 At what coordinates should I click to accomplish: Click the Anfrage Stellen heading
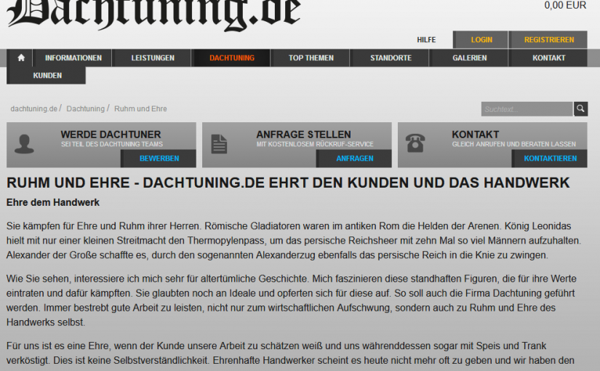303,135
